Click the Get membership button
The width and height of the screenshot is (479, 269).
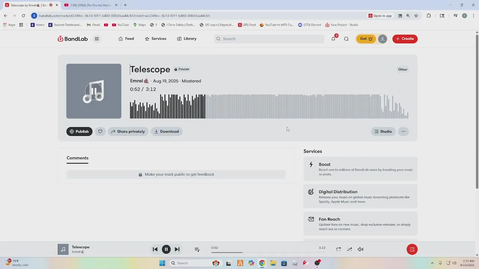pyautogui.click(x=366, y=39)
